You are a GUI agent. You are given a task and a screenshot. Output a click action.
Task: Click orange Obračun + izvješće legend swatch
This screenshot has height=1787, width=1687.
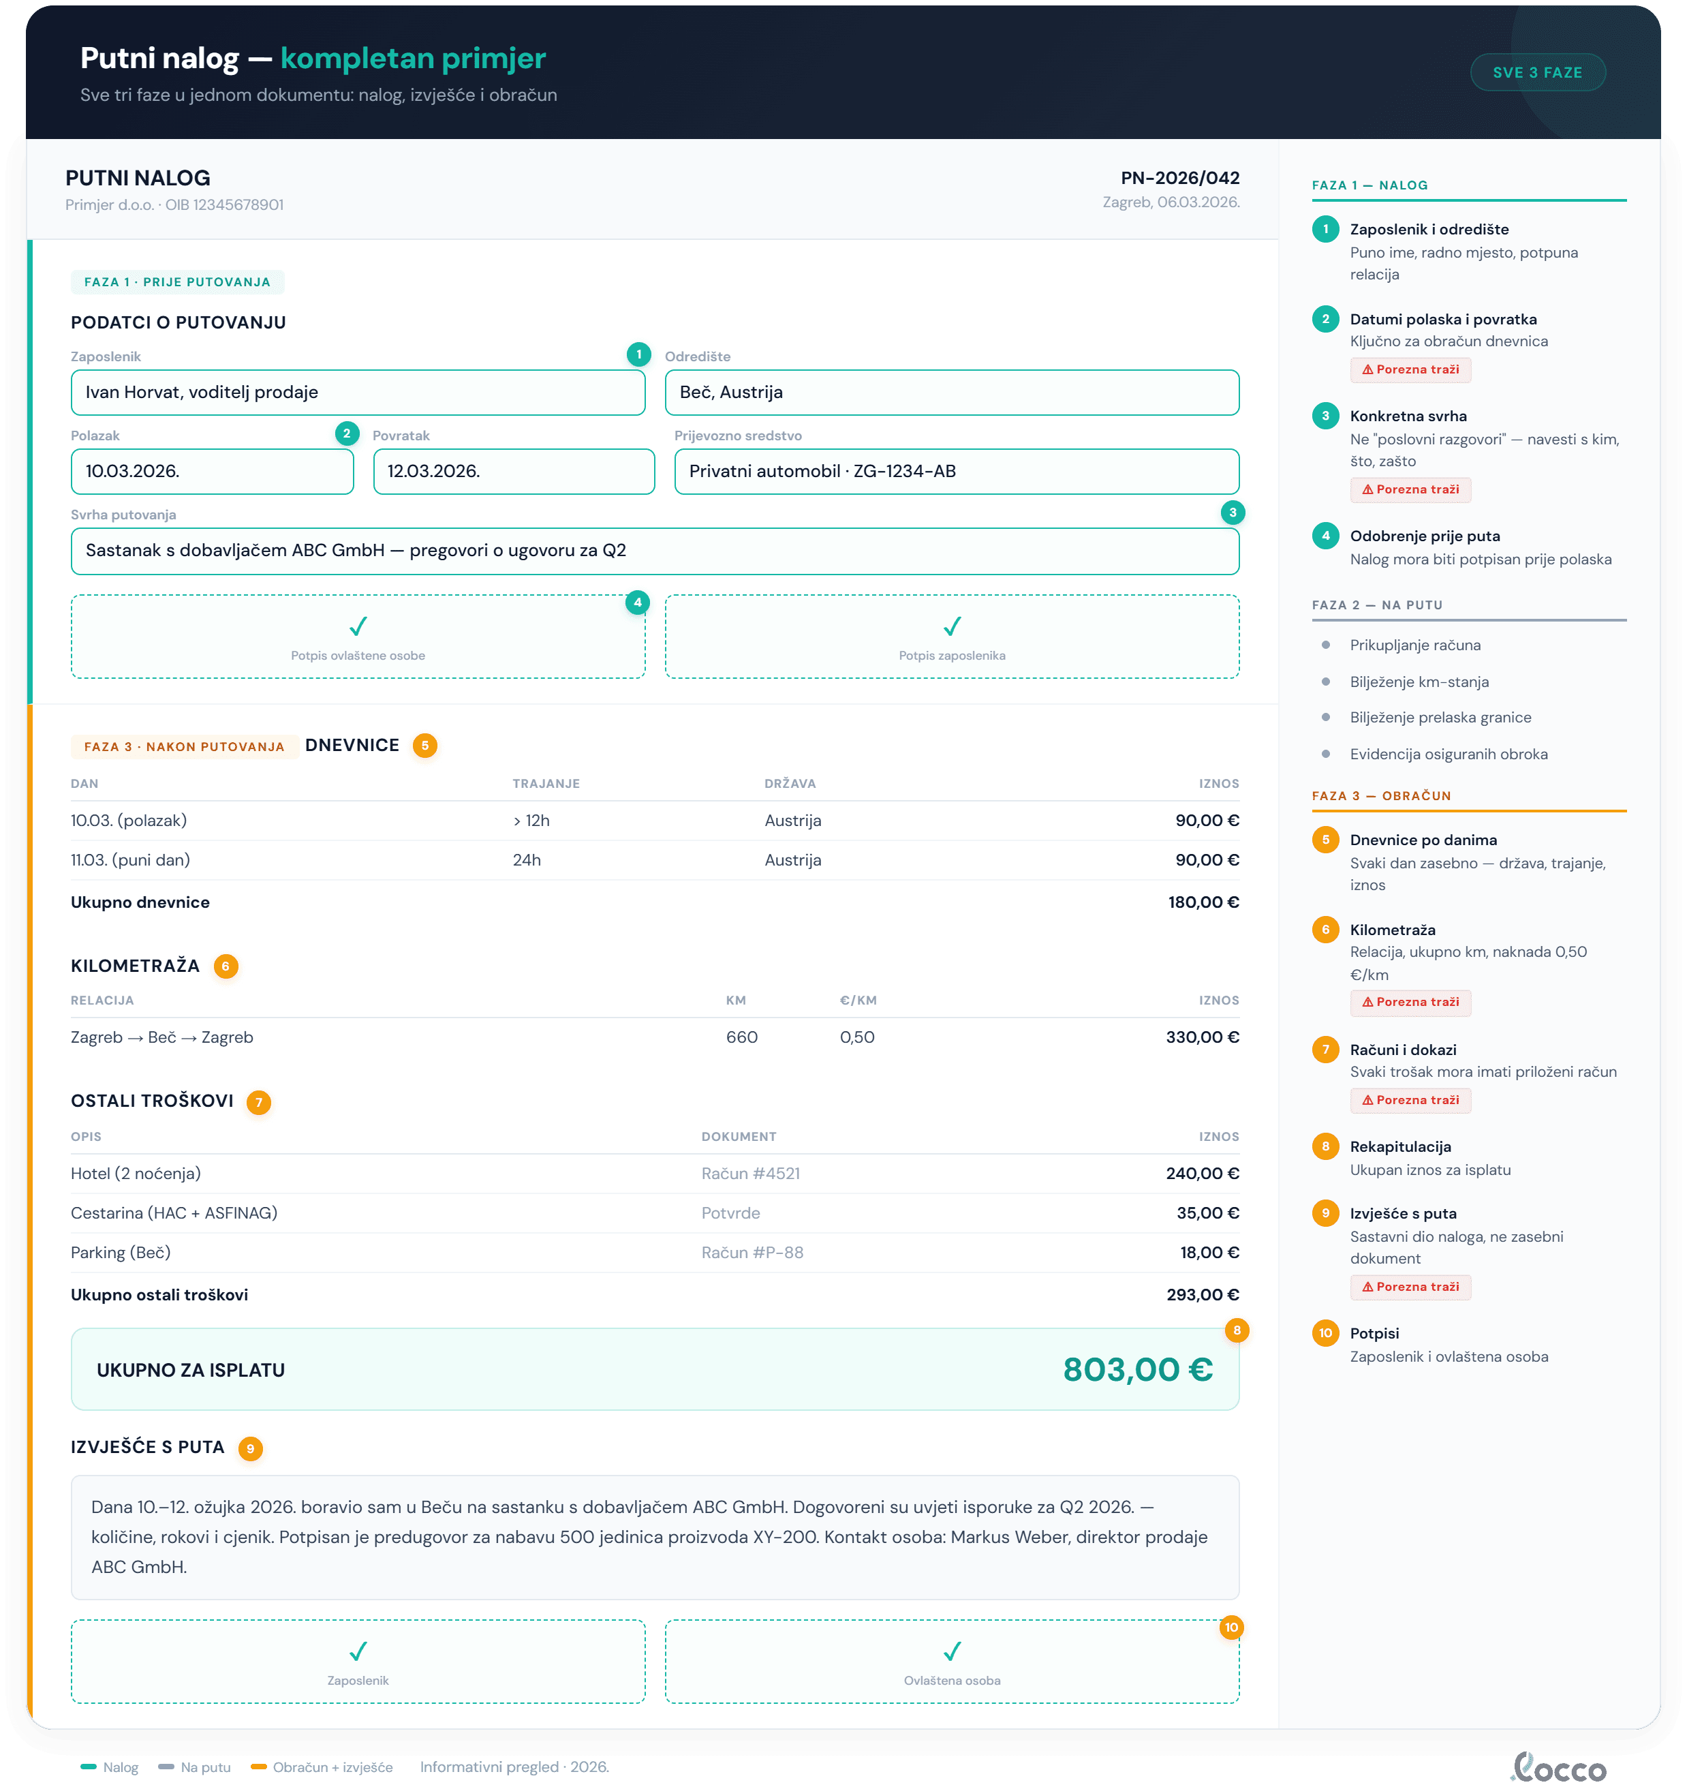(x=259, y=1767)
